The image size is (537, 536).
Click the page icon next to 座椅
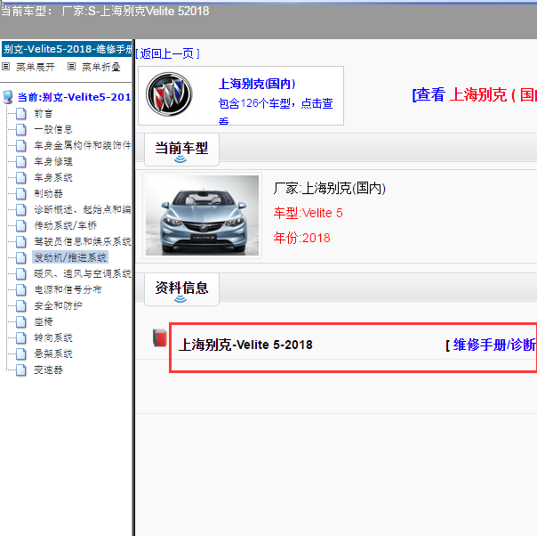tap(20, 321)
